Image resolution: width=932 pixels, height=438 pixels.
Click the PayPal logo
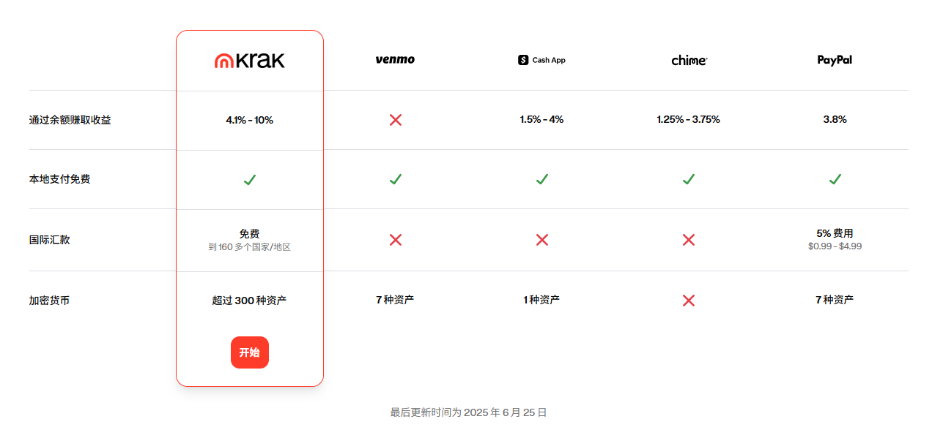click(x=835, y=60)
